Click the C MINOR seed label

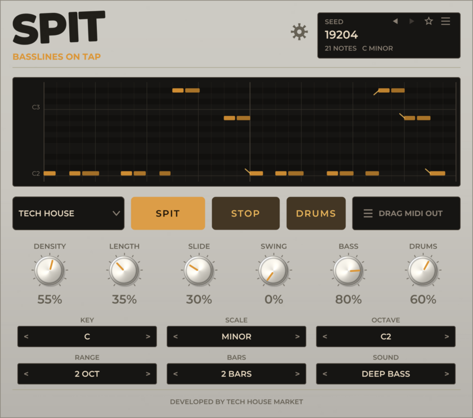point(377,48)
